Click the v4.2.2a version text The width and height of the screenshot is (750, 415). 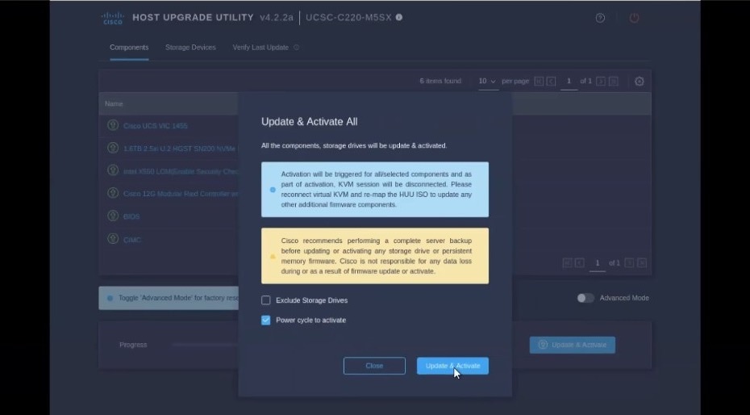277,17
